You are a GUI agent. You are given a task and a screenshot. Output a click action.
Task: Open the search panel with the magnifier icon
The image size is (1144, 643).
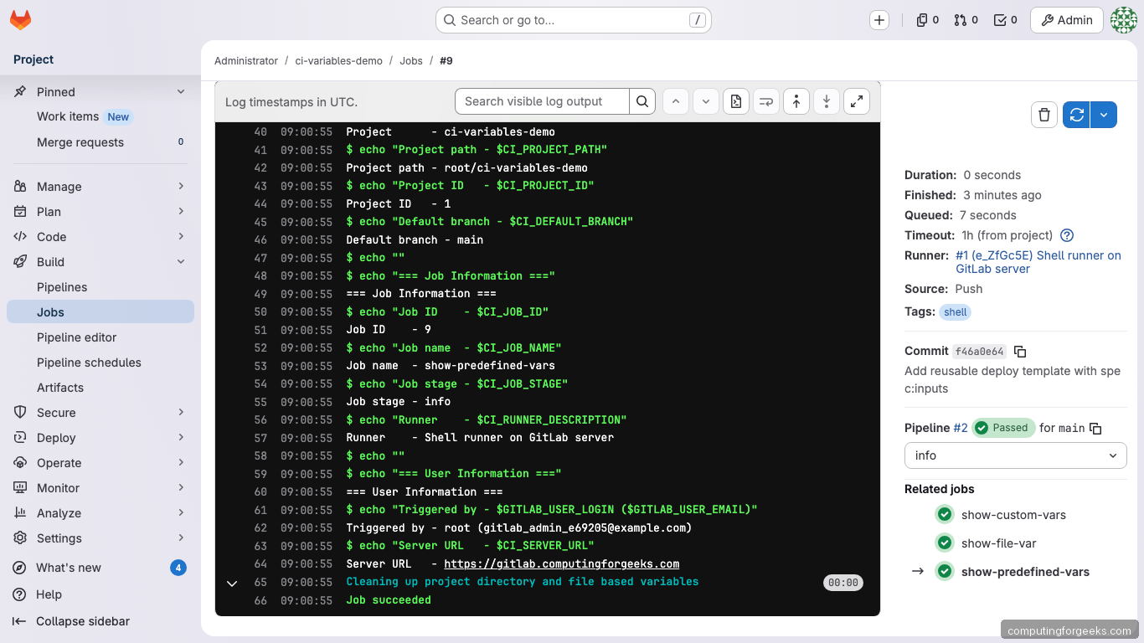coord(642,100)
